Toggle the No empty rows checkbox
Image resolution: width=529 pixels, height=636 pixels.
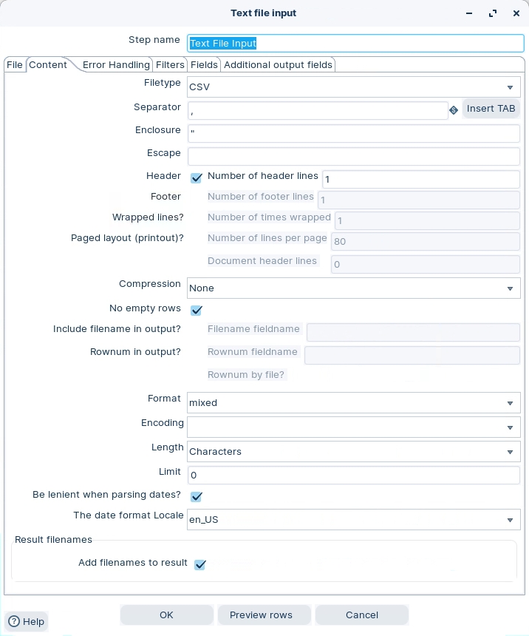(x=197, y=310)
